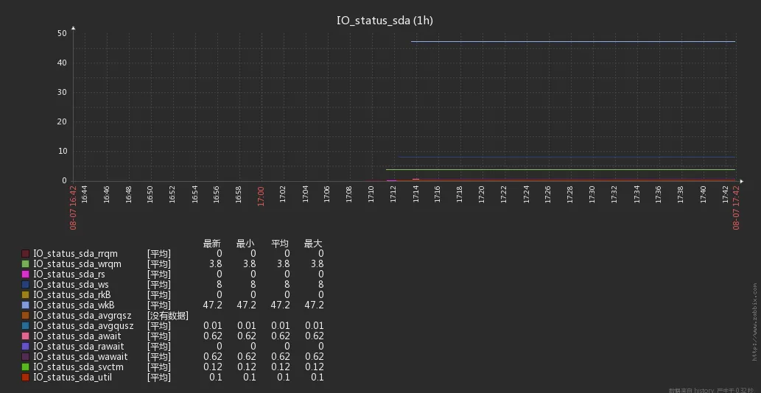Click the 最小 column header

coord(245,244)
